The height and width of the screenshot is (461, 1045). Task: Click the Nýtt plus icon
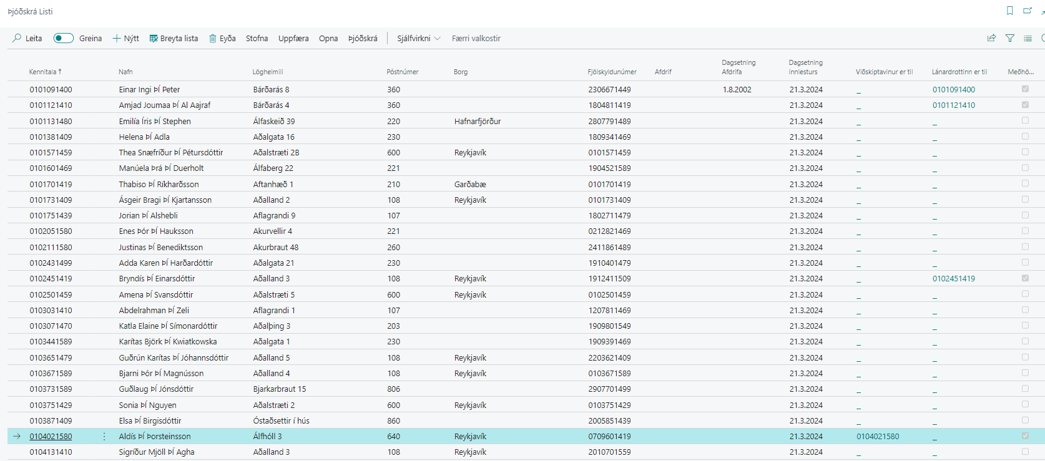tap(117, 38)
